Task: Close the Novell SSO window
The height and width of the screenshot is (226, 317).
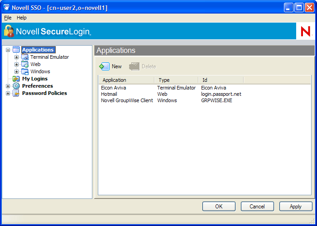Action: pos(309,8)
